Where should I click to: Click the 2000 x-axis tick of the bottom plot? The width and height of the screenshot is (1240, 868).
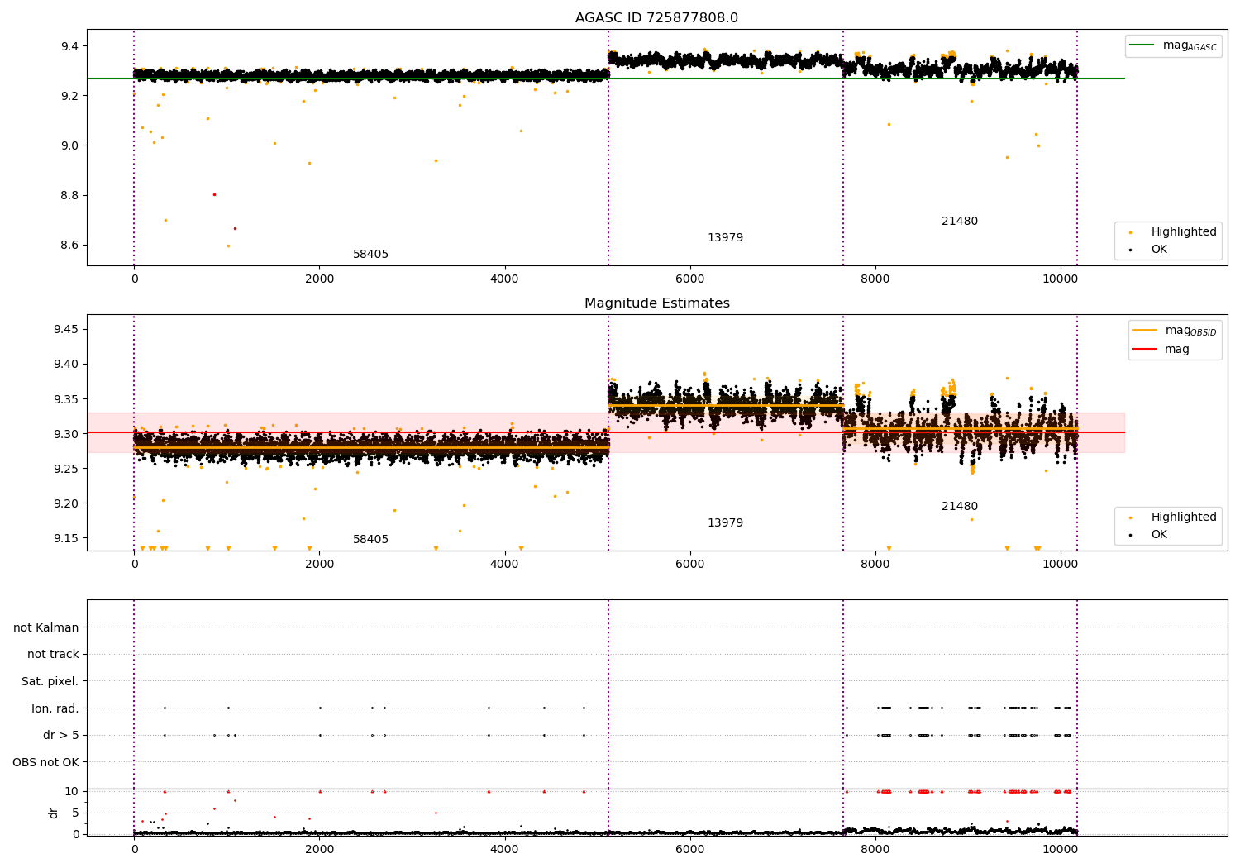(319, 850)
